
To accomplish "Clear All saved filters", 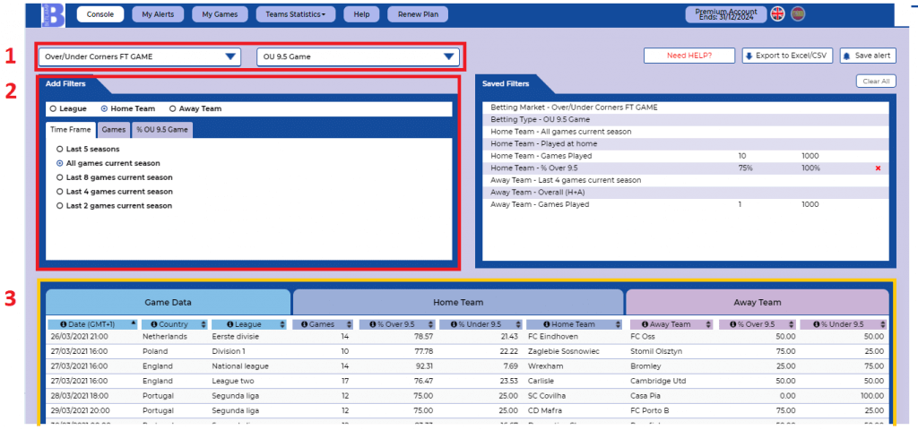I will [876, 82].
